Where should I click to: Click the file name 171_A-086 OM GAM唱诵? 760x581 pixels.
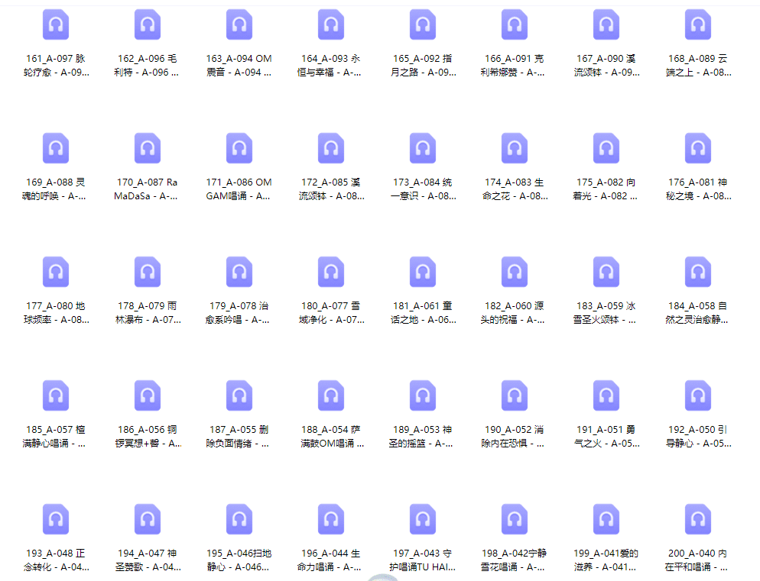pos(239,189)
